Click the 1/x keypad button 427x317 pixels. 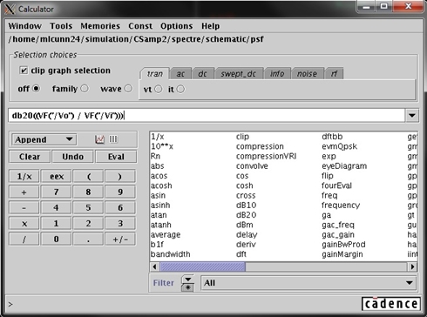pos(24,176)
